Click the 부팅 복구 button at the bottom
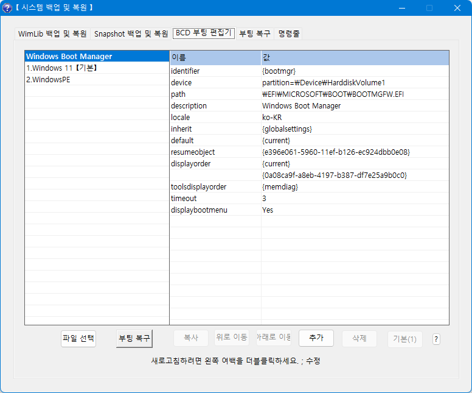This screenshot has height=393, width=472. [134, 338]
